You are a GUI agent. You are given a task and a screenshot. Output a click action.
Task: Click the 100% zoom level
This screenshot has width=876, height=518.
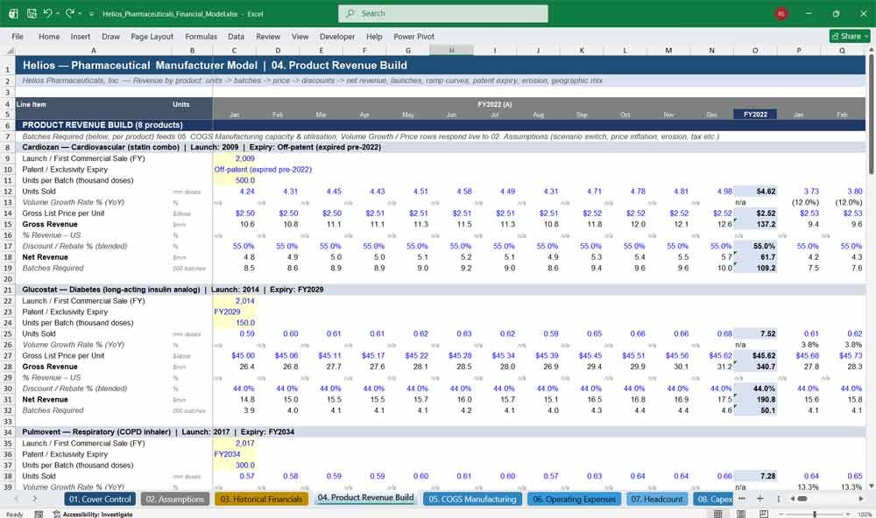[865, 514]
